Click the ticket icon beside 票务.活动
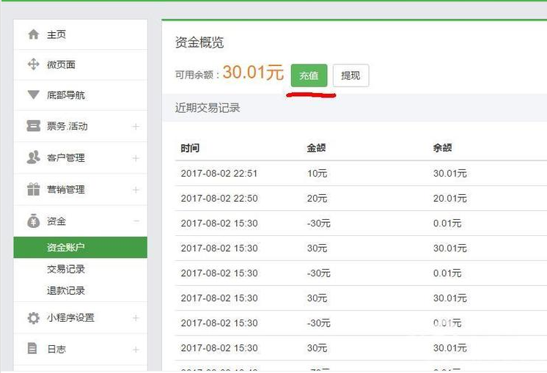This screenshot has width=547, height=373. 33,126
